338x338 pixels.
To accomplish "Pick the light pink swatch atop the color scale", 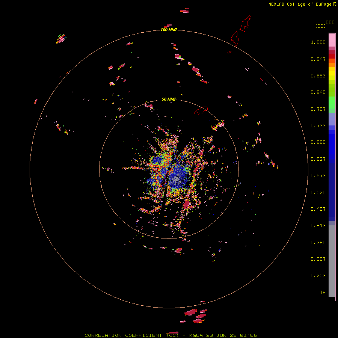I will coord(332,40).
